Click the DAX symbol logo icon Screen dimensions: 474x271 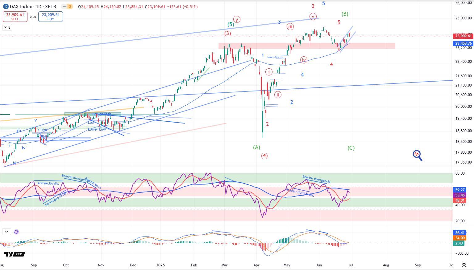pyautogui.click(x=6, y=6)
